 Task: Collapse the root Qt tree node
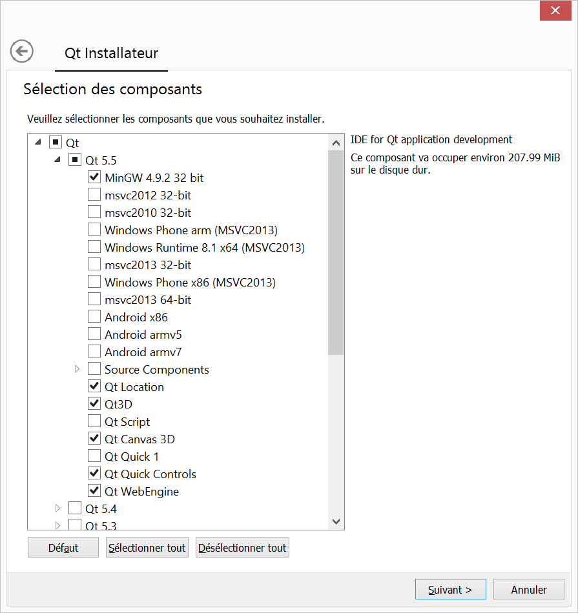(38, 143)
